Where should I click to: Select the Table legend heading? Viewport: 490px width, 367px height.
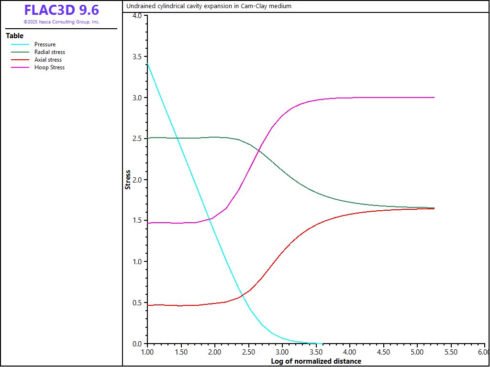(x=14, y=36)
